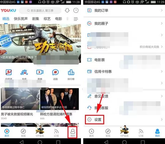Viewport: 165px width, 144px height.
Task: Open the 来疯 shortcut icon
Action: click(x=24, y=72)
